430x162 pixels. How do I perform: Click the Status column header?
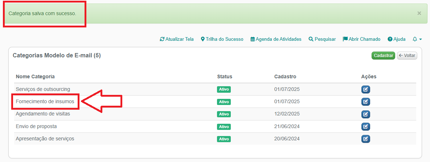[x=224, y=76]
